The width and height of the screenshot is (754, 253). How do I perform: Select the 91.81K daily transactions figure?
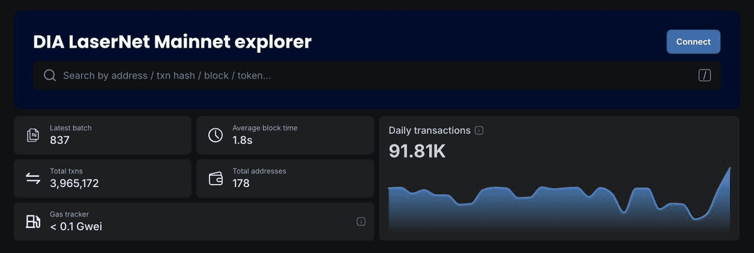[x=417, y=152]
